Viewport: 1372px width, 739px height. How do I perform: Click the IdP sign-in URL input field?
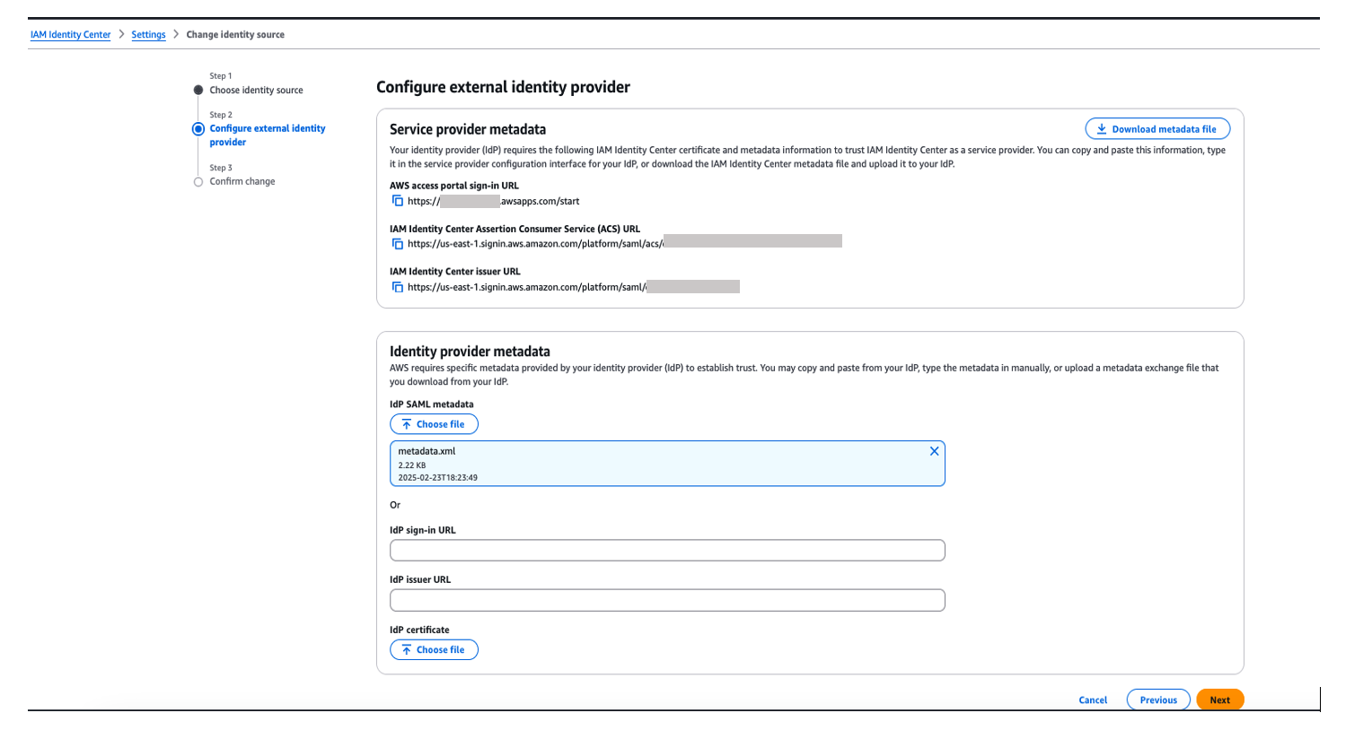[x=666, y=550]
